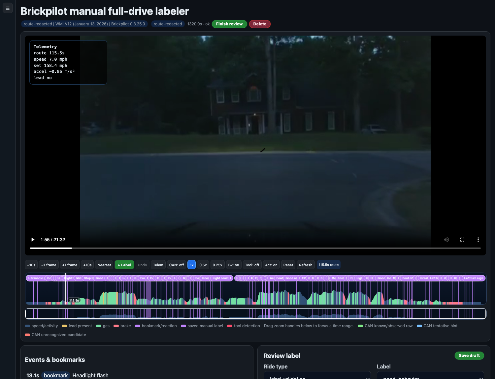Image resolution: width=495 pixels, height=379 pixels.
Task: Click Save draft button
Action: click(469, 356)
